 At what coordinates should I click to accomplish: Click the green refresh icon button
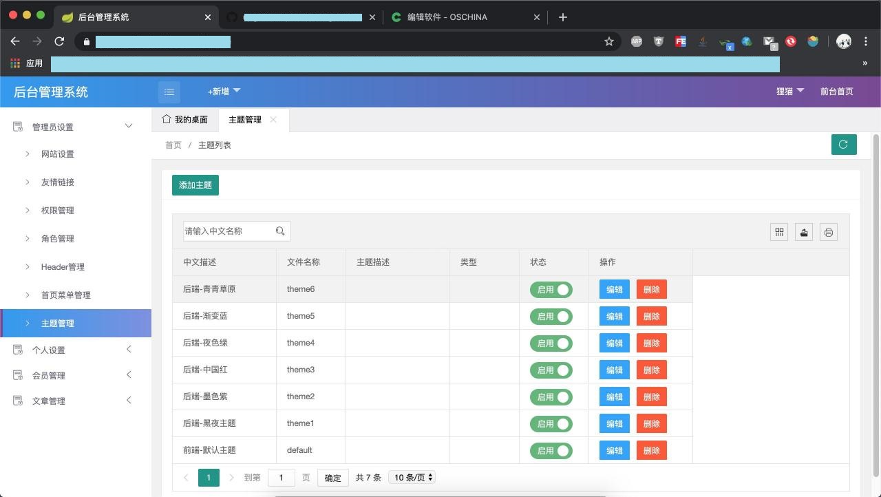(844, 145)
